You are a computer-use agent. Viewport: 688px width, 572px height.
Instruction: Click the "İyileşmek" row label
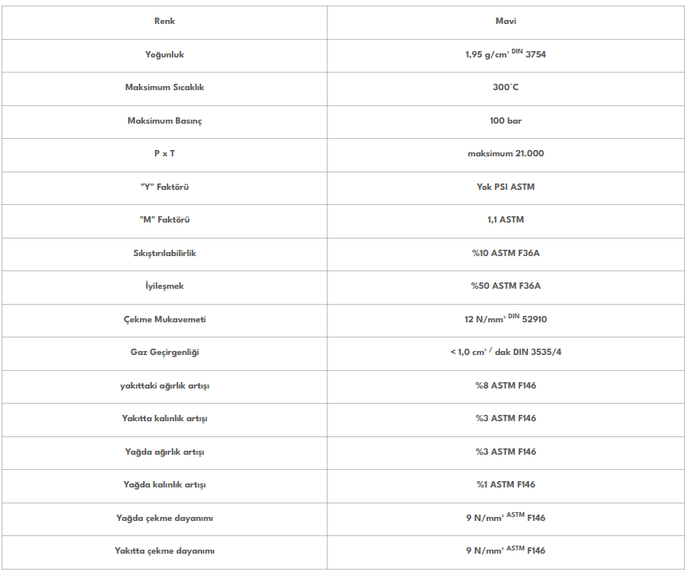[165, 286]
